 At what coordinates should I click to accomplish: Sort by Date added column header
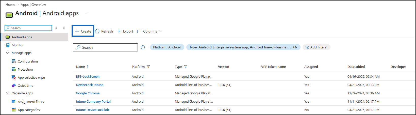click(x=356, y=67)
